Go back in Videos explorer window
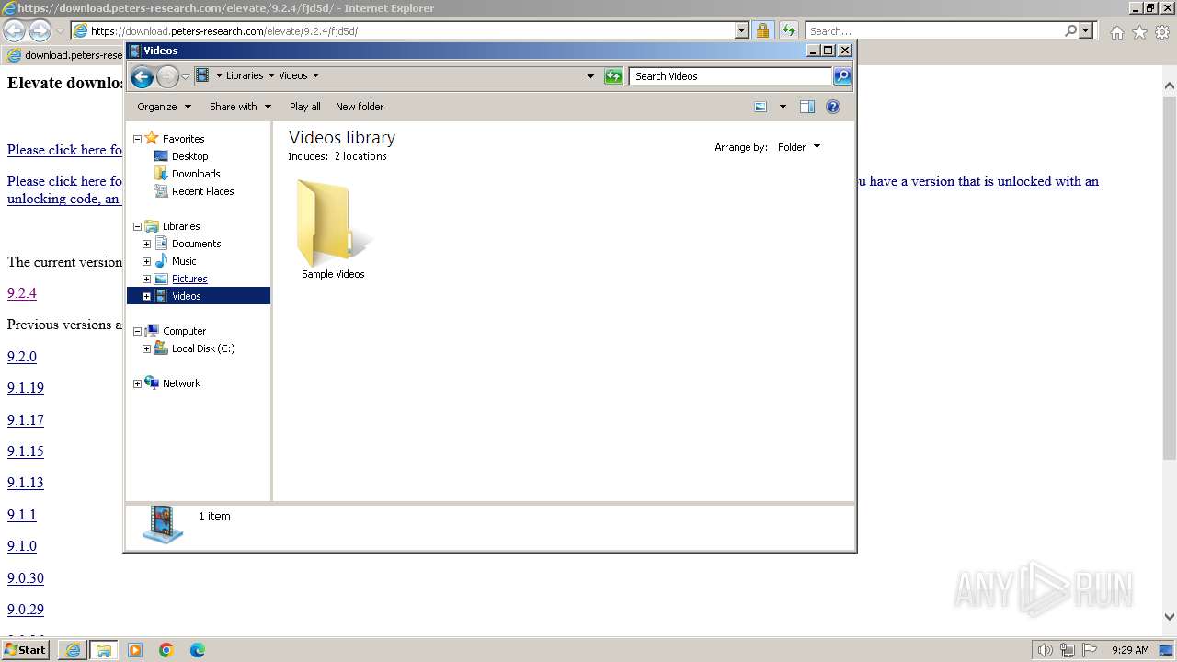This screenshot has width=1177, height=662. 142,76
